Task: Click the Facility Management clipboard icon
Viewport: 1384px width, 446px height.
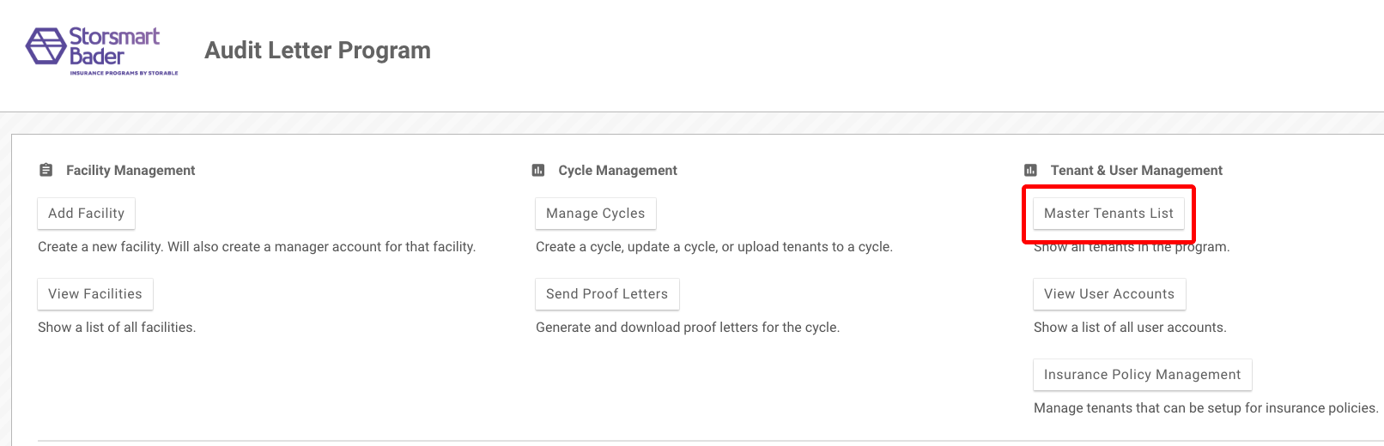Action: (x=46, y=170)
